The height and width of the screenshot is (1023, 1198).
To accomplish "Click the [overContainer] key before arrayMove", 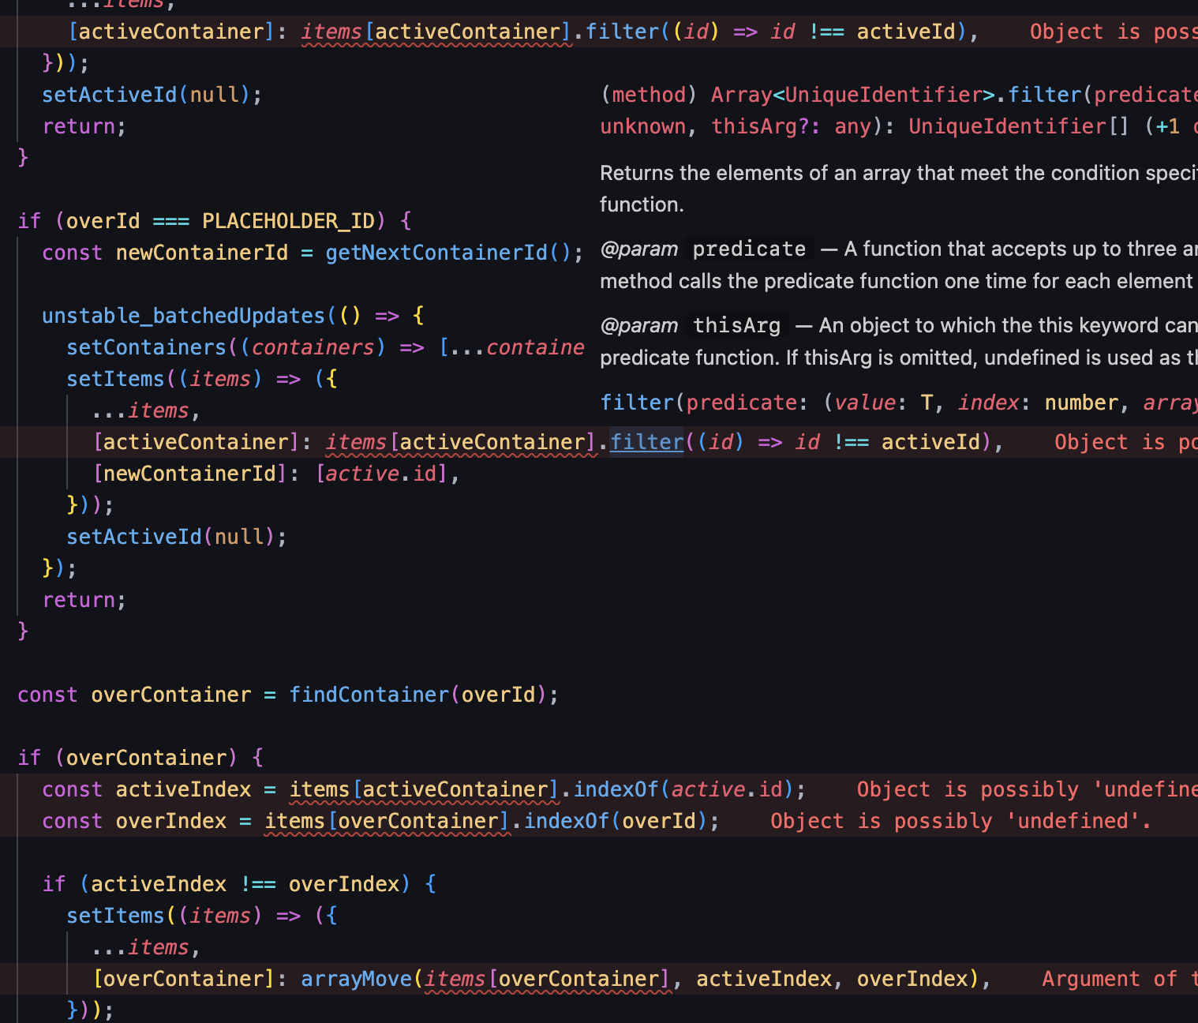I will coord(183,979).
